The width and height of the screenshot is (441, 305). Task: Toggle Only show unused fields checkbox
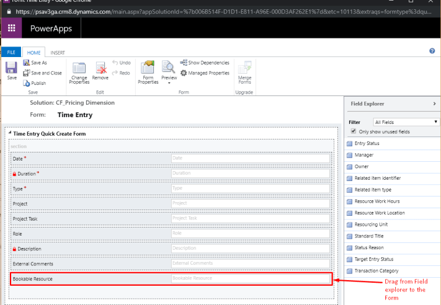click(x=354, y=131)
